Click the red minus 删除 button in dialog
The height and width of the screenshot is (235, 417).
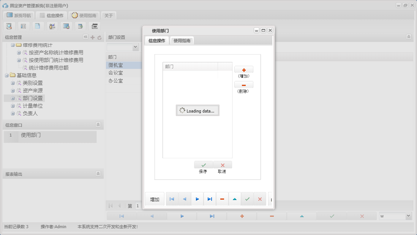tap(243, 85)
